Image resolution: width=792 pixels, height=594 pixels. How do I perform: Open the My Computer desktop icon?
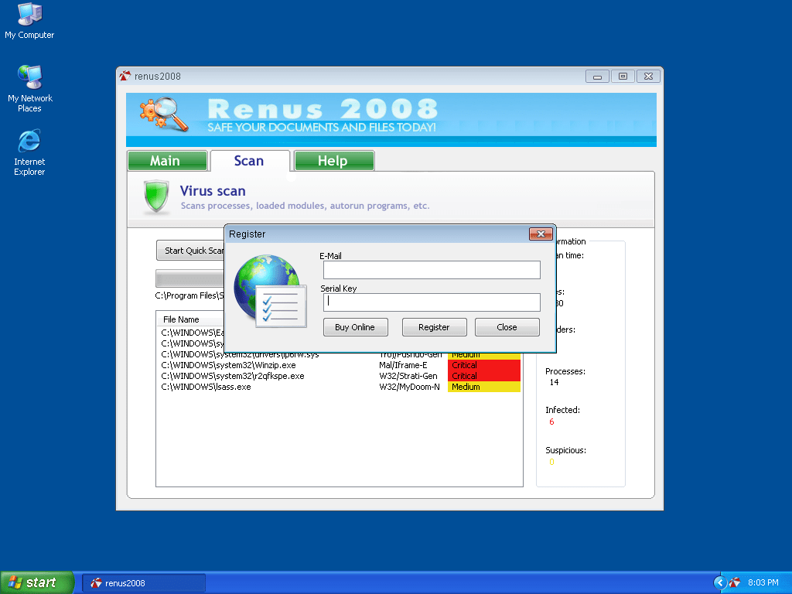29,15
